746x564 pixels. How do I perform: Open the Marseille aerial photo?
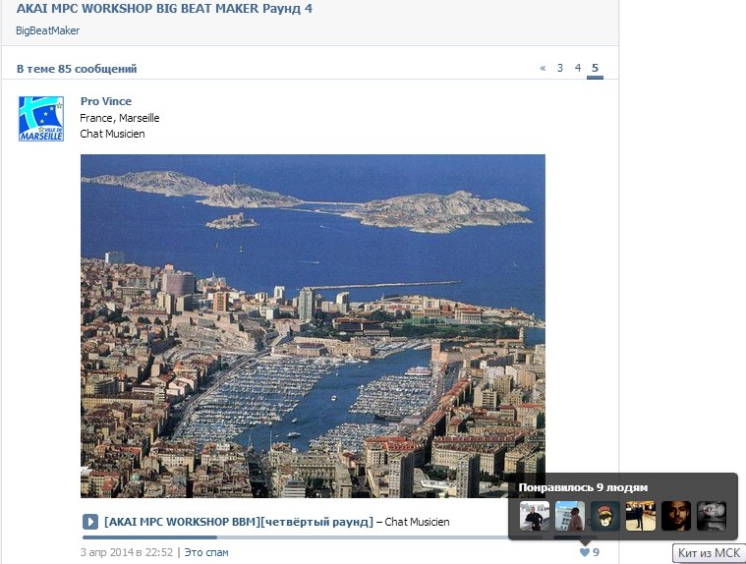(313, 326)
